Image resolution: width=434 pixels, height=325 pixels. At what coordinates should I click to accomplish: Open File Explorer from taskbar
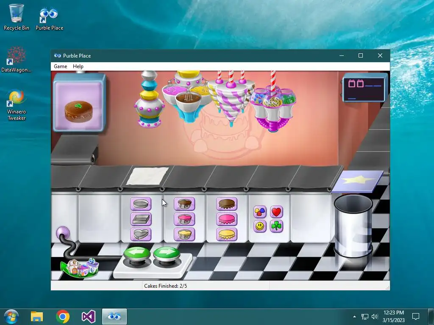pyautogui.click(x=37, y=317)
